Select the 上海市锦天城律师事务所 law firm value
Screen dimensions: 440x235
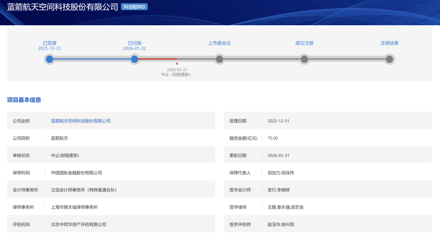74,207
